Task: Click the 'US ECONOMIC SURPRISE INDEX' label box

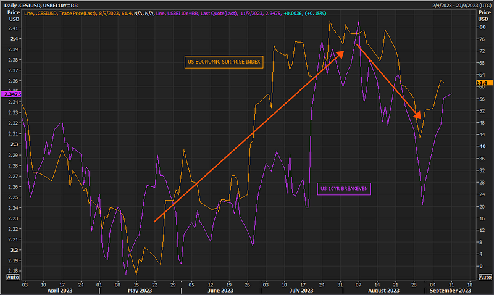Action: click(224, 62)
